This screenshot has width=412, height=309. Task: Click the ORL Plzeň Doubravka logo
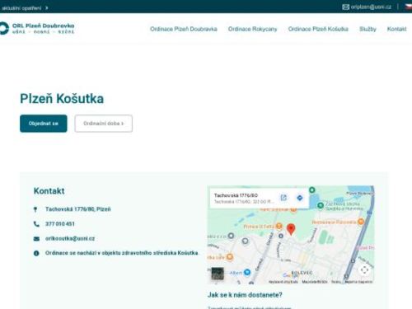pyautogui.click(x=37, y=29)
